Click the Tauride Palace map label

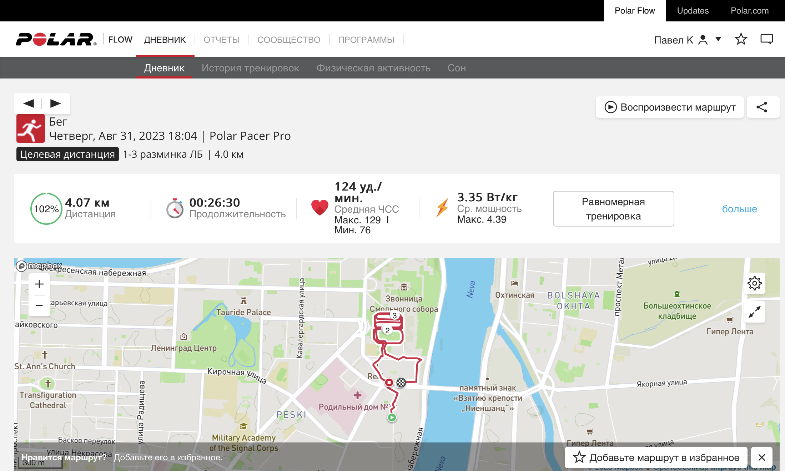point(244,312)
